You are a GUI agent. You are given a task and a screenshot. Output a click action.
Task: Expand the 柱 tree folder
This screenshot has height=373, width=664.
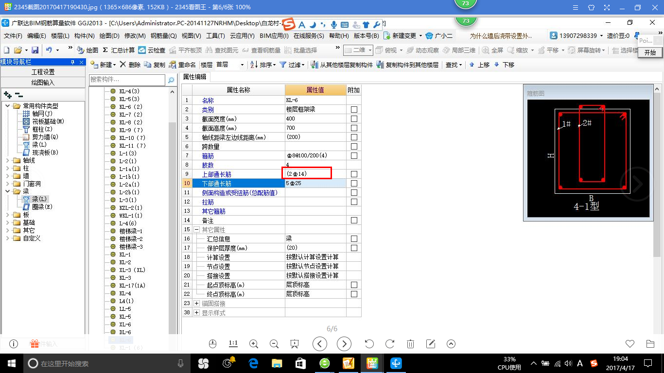(x=7, y=168)
